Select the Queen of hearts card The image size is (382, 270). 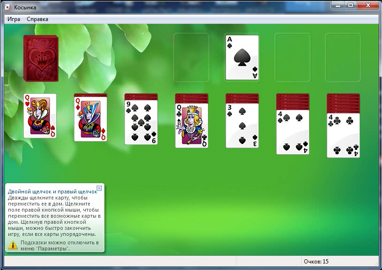[40, 116]
